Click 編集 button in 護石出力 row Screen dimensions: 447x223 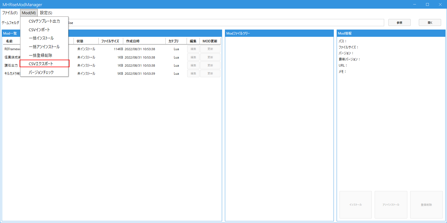click(193, 65)
